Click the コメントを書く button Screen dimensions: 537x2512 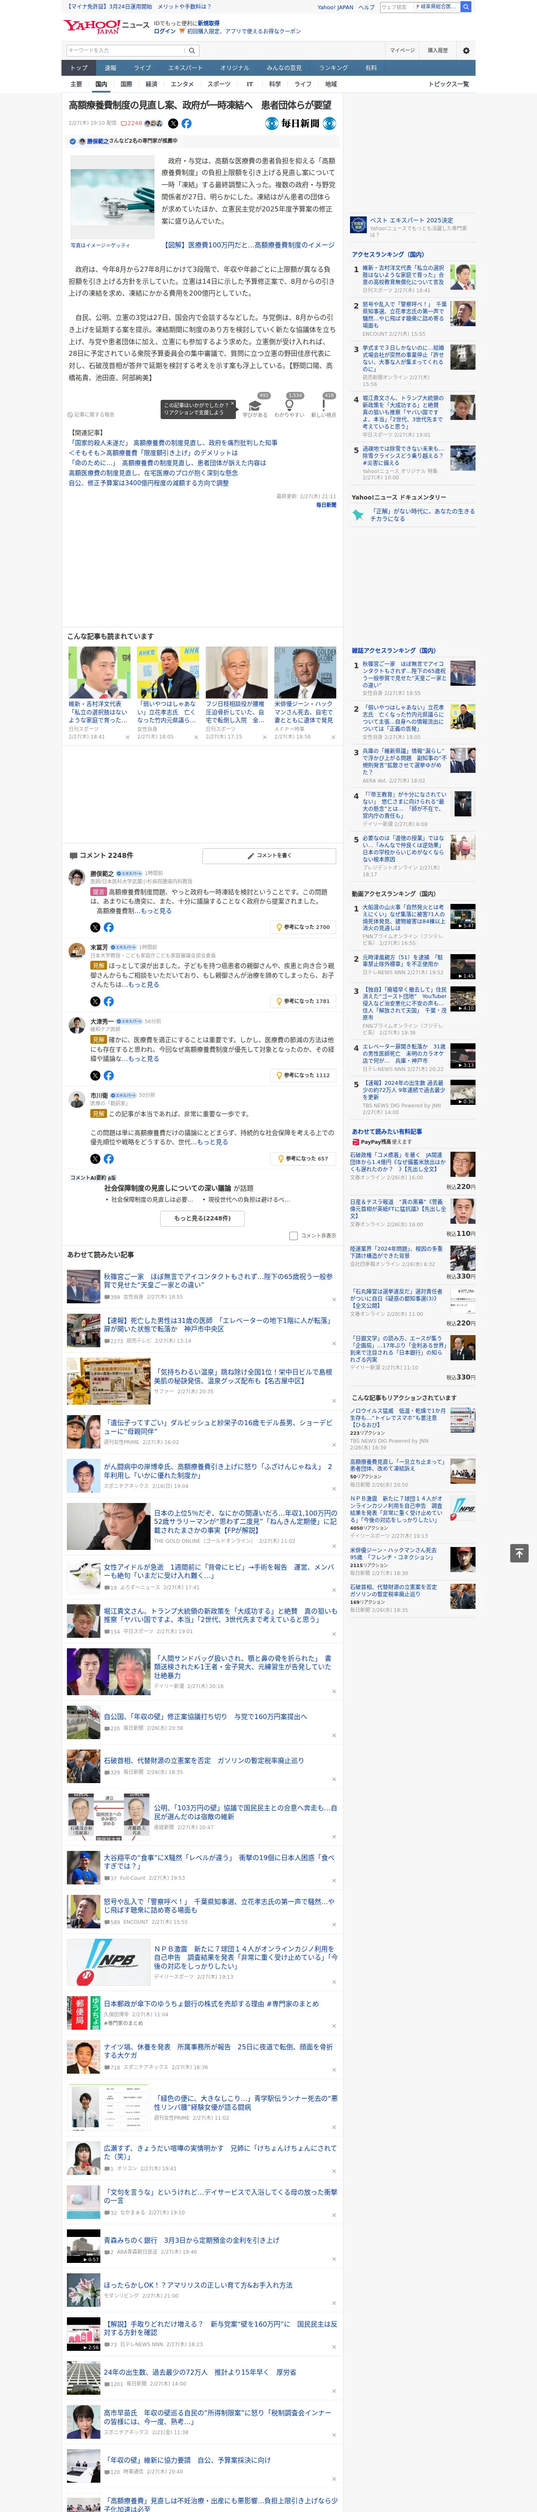[x=269, y=855]
